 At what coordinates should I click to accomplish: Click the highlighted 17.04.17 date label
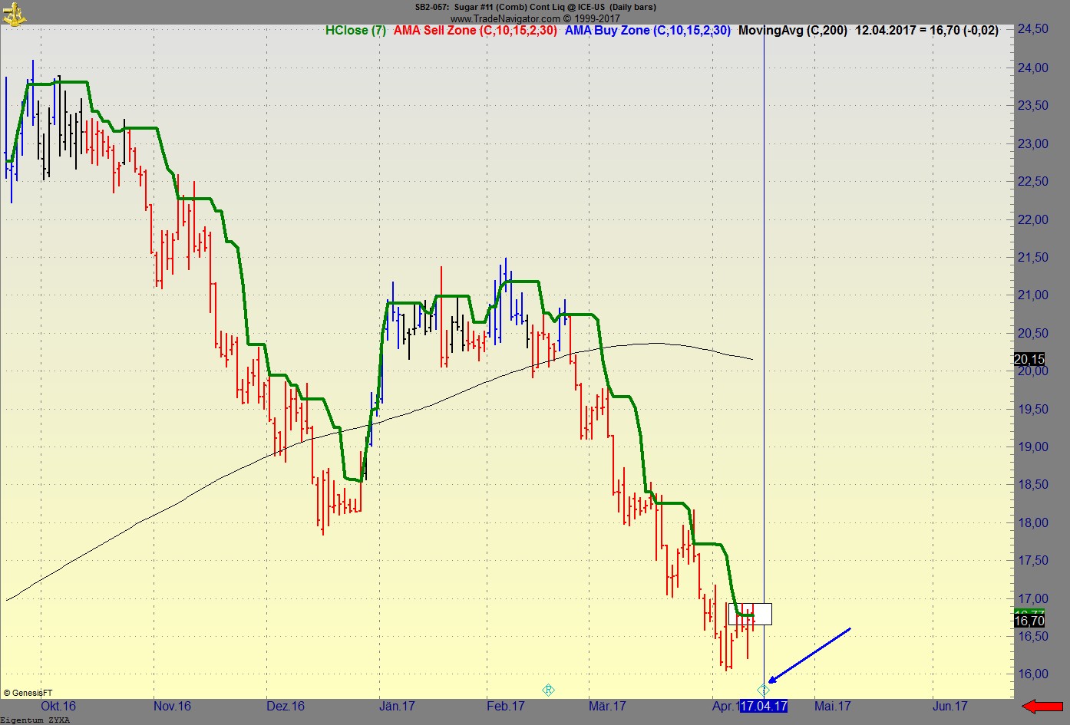click(x=764, y=706)
